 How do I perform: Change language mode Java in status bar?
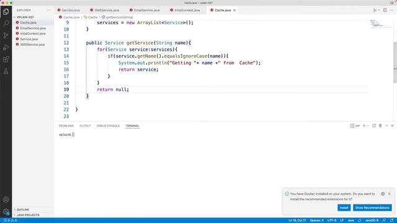pyautogui.click(x=350, y=221)
